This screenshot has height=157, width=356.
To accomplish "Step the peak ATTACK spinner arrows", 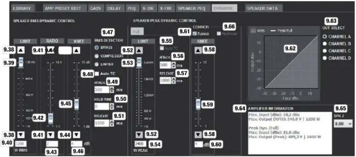I will [174, 65].
